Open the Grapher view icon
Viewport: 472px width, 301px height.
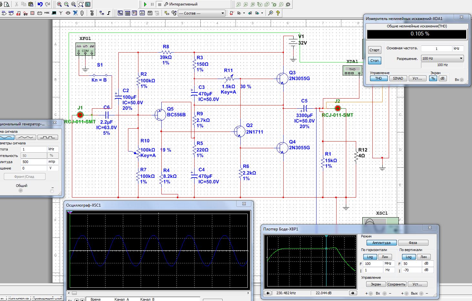click(142, 13)
